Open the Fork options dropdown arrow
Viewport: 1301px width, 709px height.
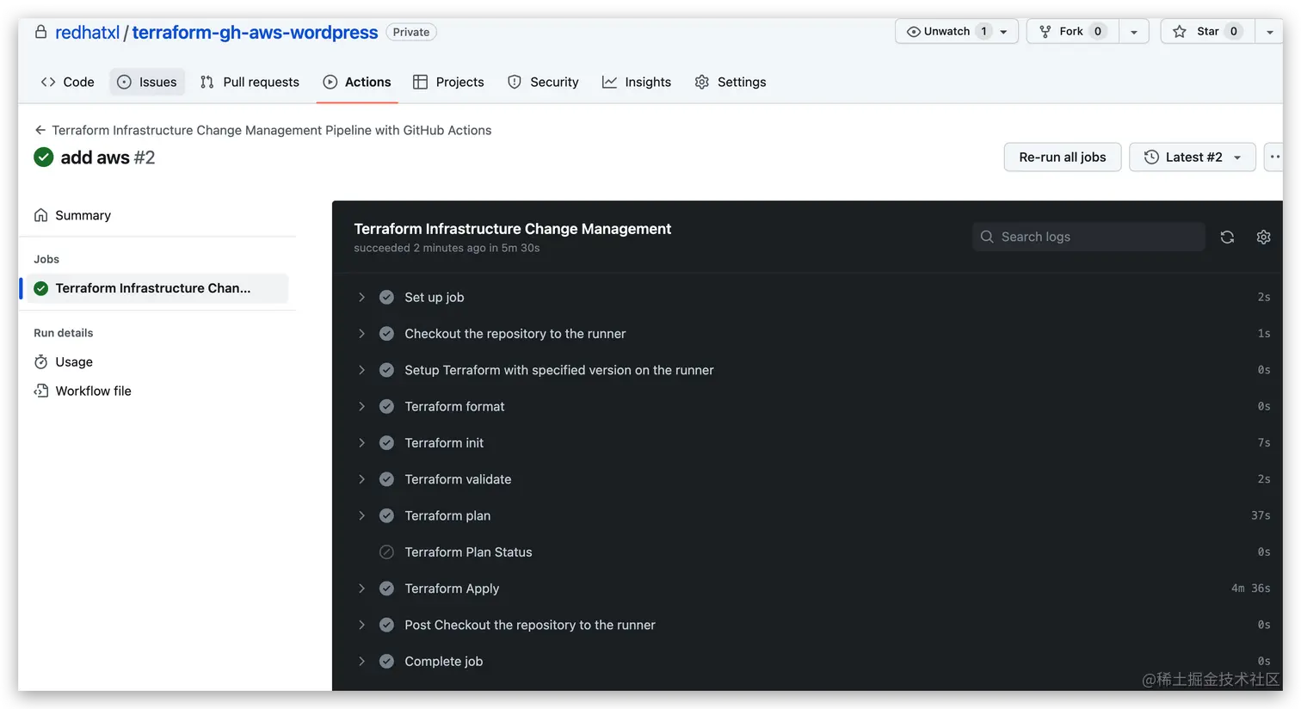coord(1134,32)
